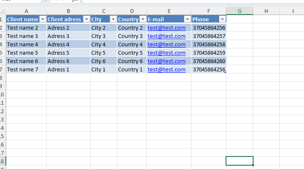Select the Phone header cell
The image size is (304, 169).
tap(209, 19)
